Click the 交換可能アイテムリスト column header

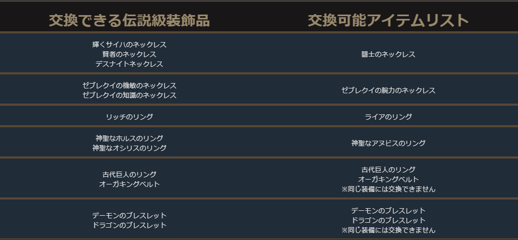pos(388,20)
